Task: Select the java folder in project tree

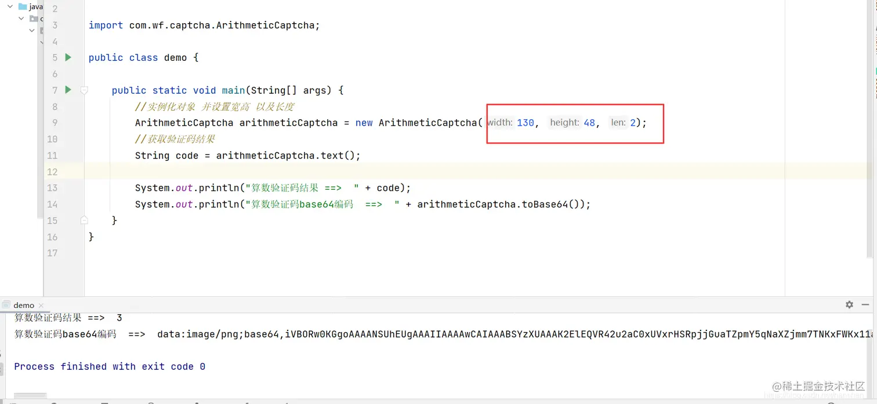Action: click(30, 6)
